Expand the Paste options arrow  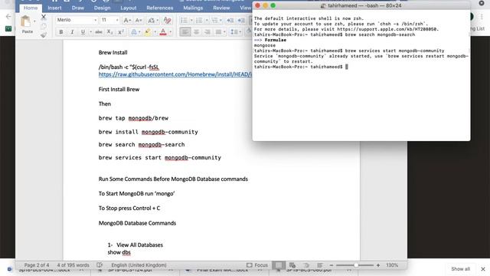click(x=34, y=21)
